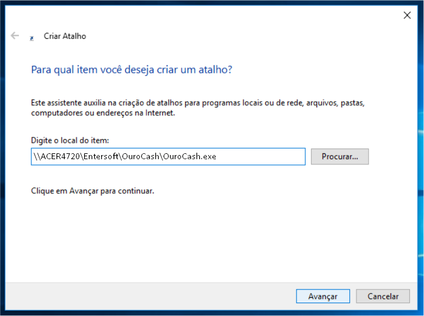
Task: Click ACER4720 in the location path
Action: point(61,157)
